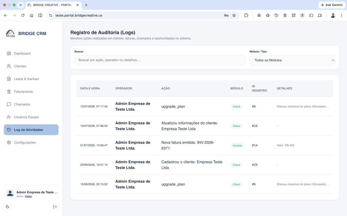Click the registro ID #14
This screenshot has width=347, height=216.
pos(255,145)
